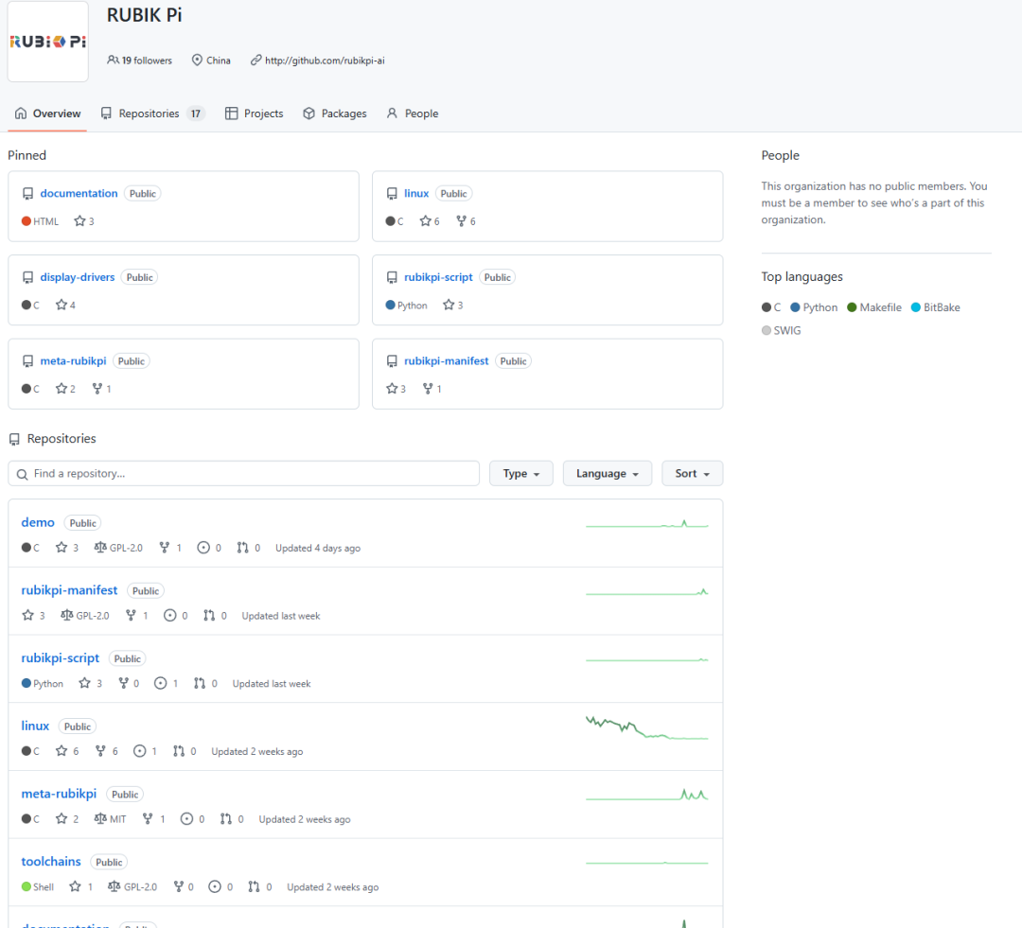Click the star icon on pinned rubikpi-manifest

[392, 389]
